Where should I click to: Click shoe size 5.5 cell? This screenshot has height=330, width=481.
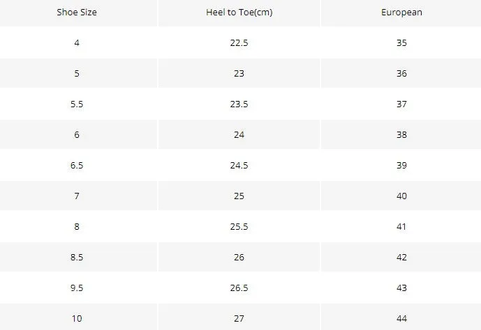[77, 104]
